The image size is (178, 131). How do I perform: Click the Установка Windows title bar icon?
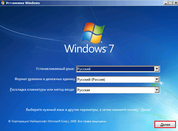pos(3,3)
